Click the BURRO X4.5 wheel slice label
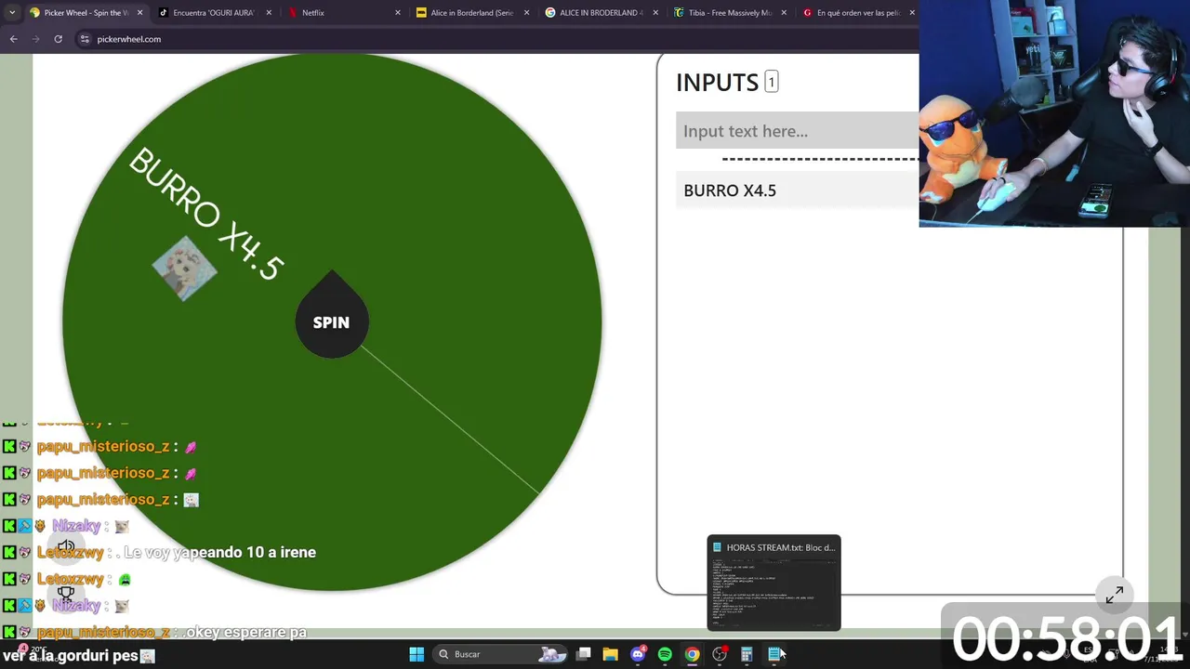 (205, 214)
